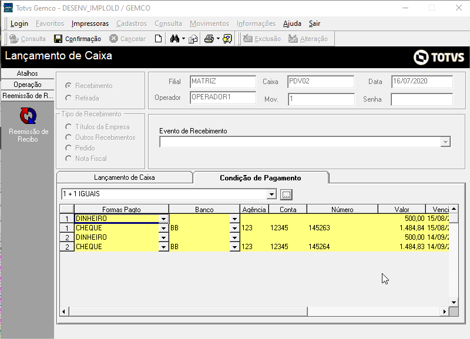Open the Banco dropdown on the first CHEQUE row
The height and width of the screenshot is (339, 470).
(x=234, y=227)
